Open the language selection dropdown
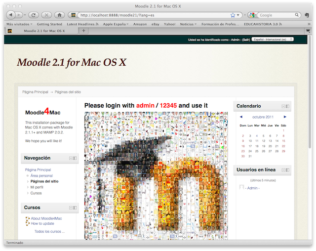This screenshot has height=251, width=316. [x=273, y=39]
